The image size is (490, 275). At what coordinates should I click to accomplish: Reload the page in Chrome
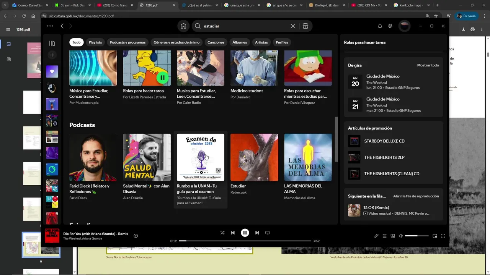tap(24, 16)
